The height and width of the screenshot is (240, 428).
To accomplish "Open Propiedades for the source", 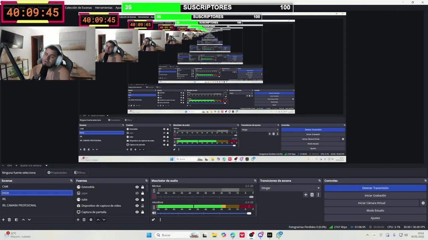I will point(57,173).
